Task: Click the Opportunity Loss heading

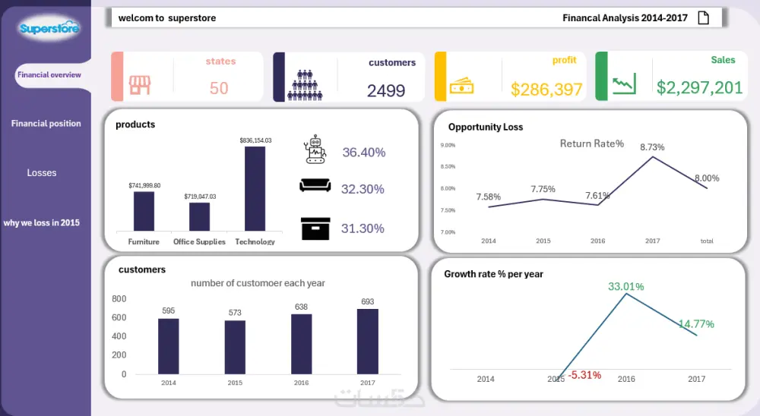Action: point(486,128)
